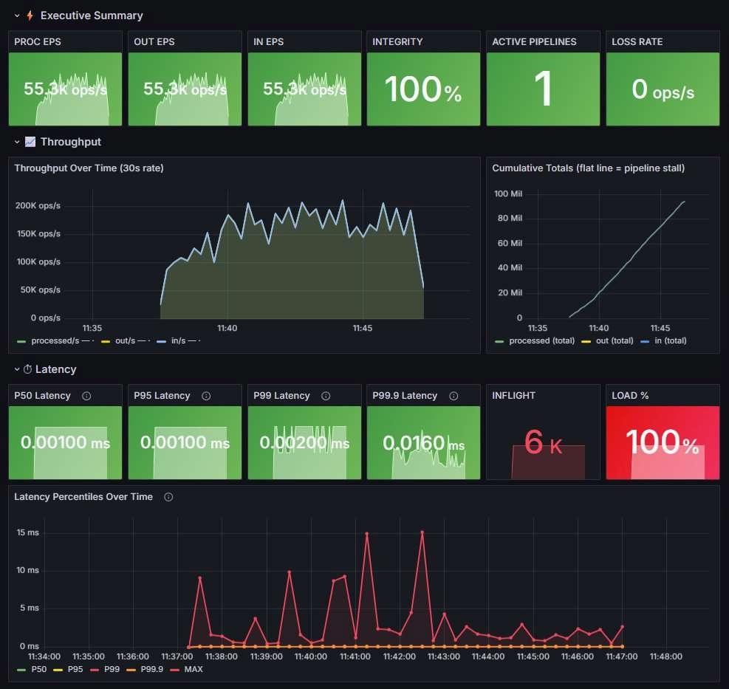Toggle the out/s series in legend
Viewport: 729px width, 689px height.
[125, 340]
